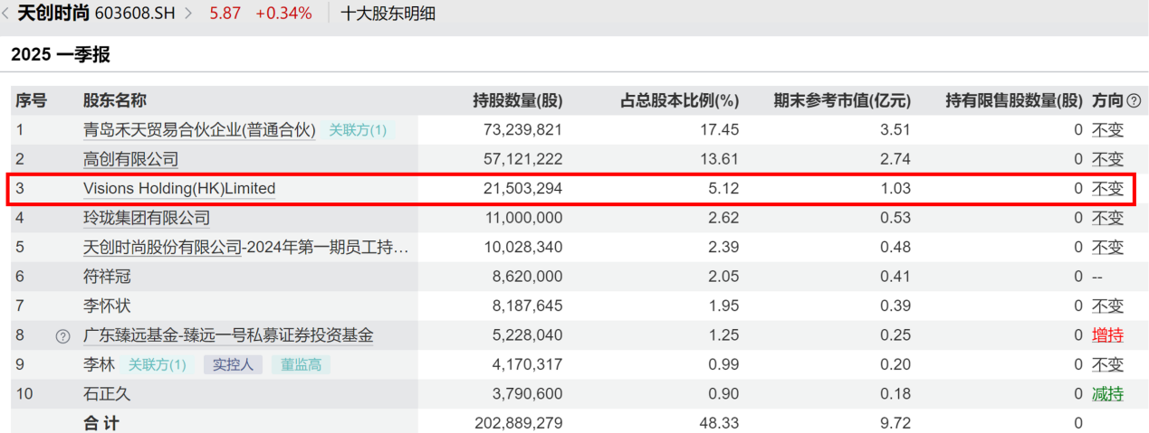Click the 合计 total row label
Image resolution: width=1149 pixels, height=433 pixels.
coord(101,422)
